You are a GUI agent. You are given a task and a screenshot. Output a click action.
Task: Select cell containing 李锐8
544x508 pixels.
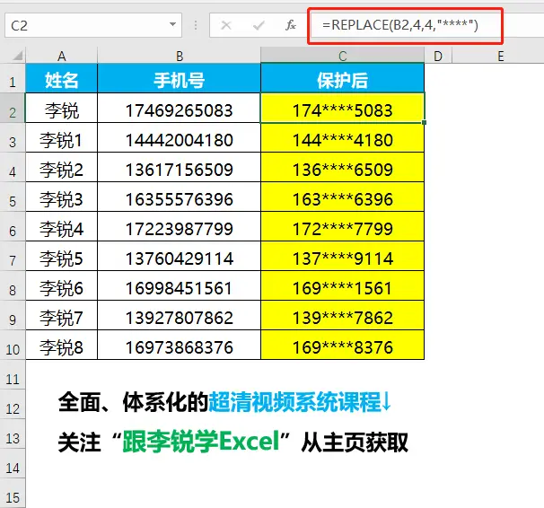pyautogui.click(x=61, y=345)
